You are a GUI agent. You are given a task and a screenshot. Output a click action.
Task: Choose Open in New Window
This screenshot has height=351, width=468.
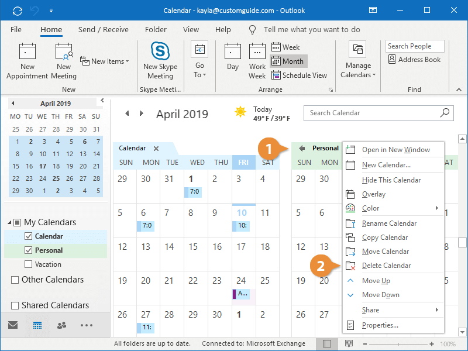point(393,150)
